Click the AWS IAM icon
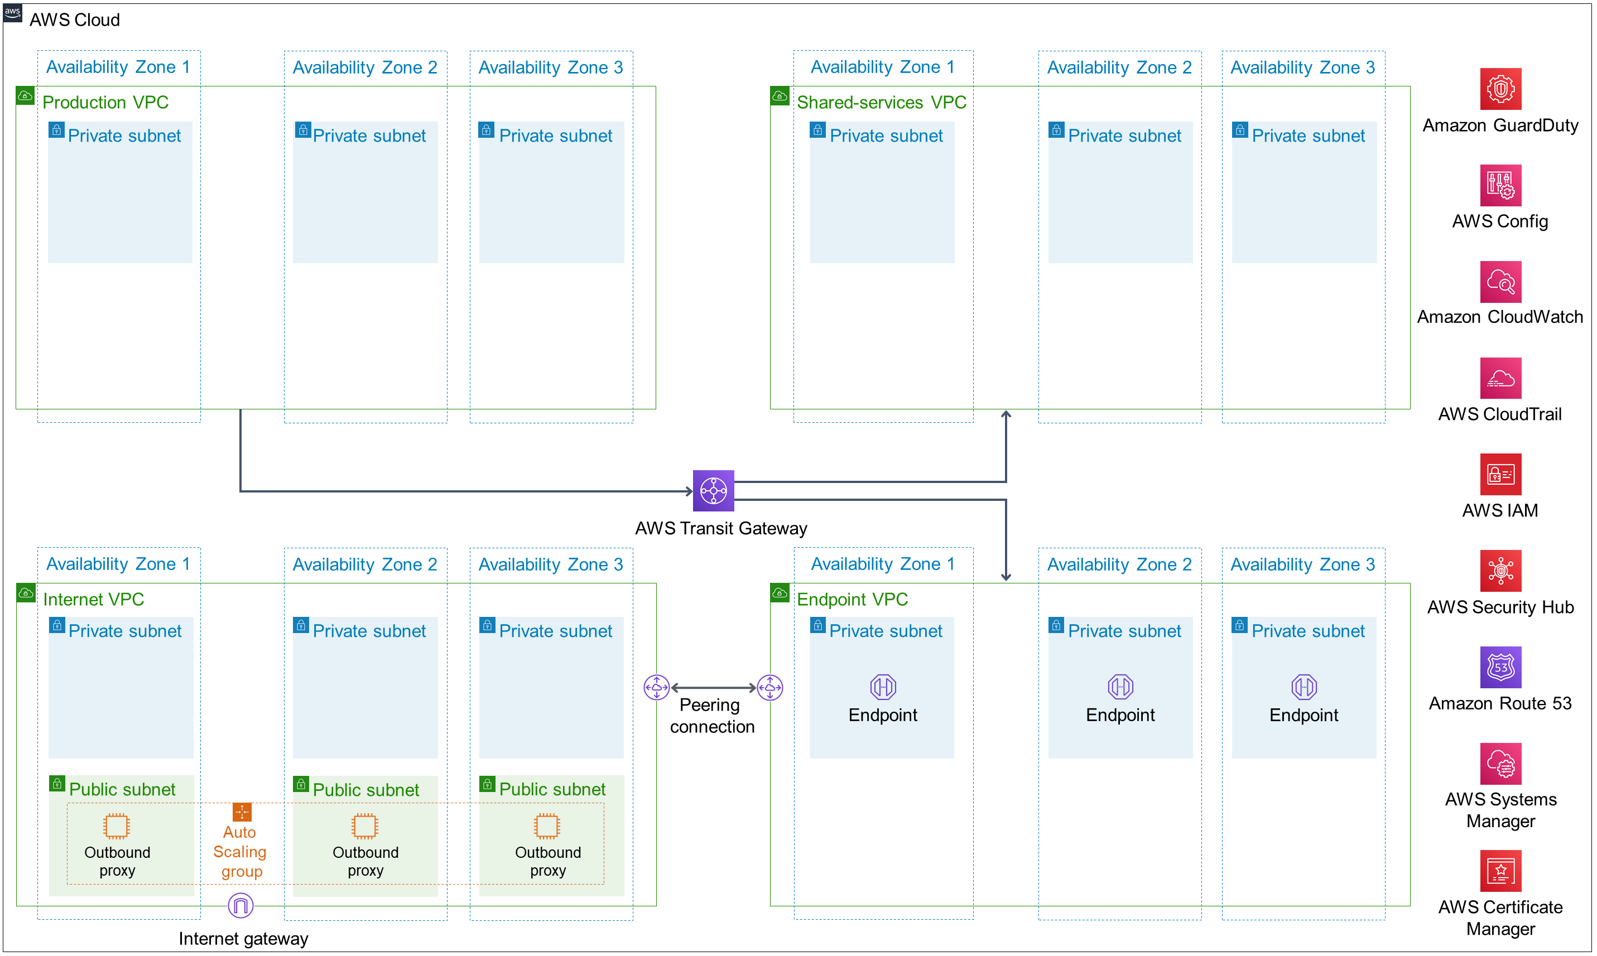The height and width of the screenshot is (956, 1597). [x=1500, y=475]
